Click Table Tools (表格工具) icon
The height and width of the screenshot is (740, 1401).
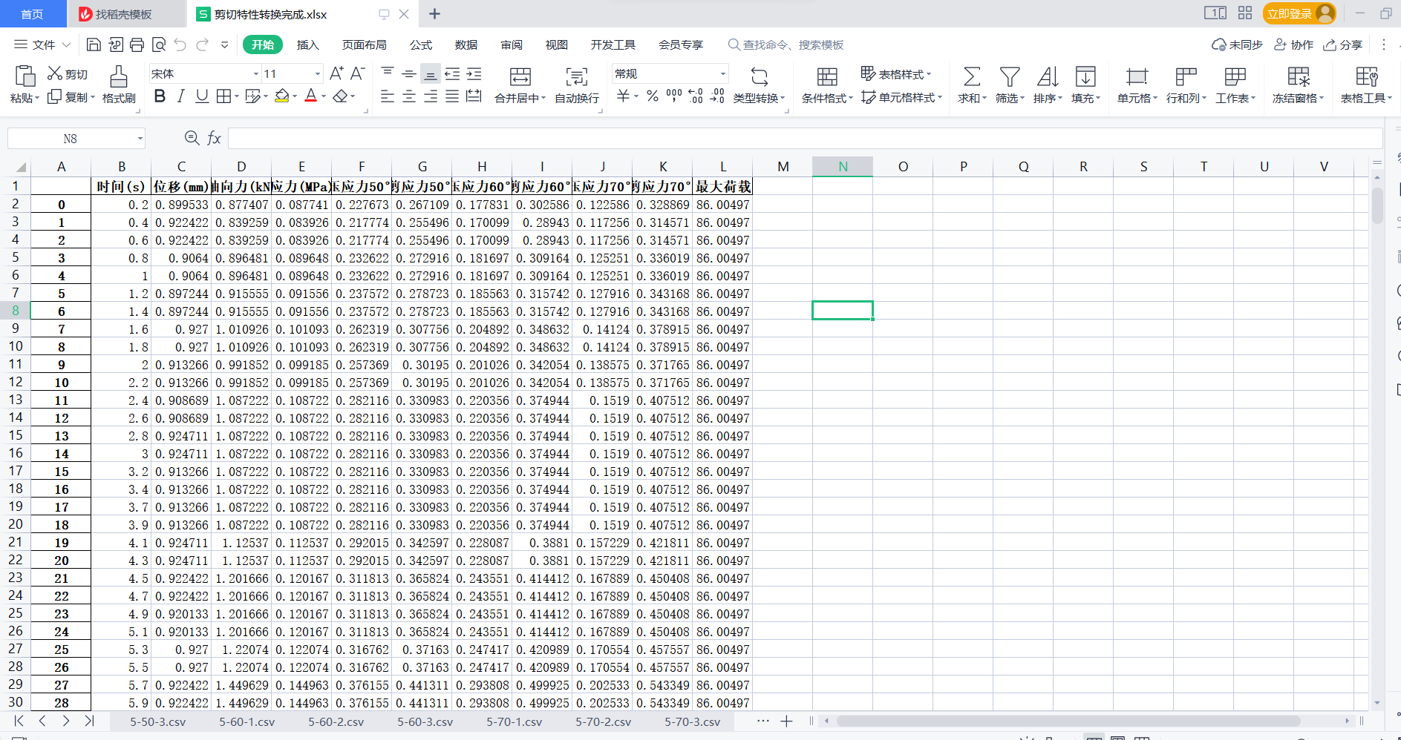tap(1366, 76)
